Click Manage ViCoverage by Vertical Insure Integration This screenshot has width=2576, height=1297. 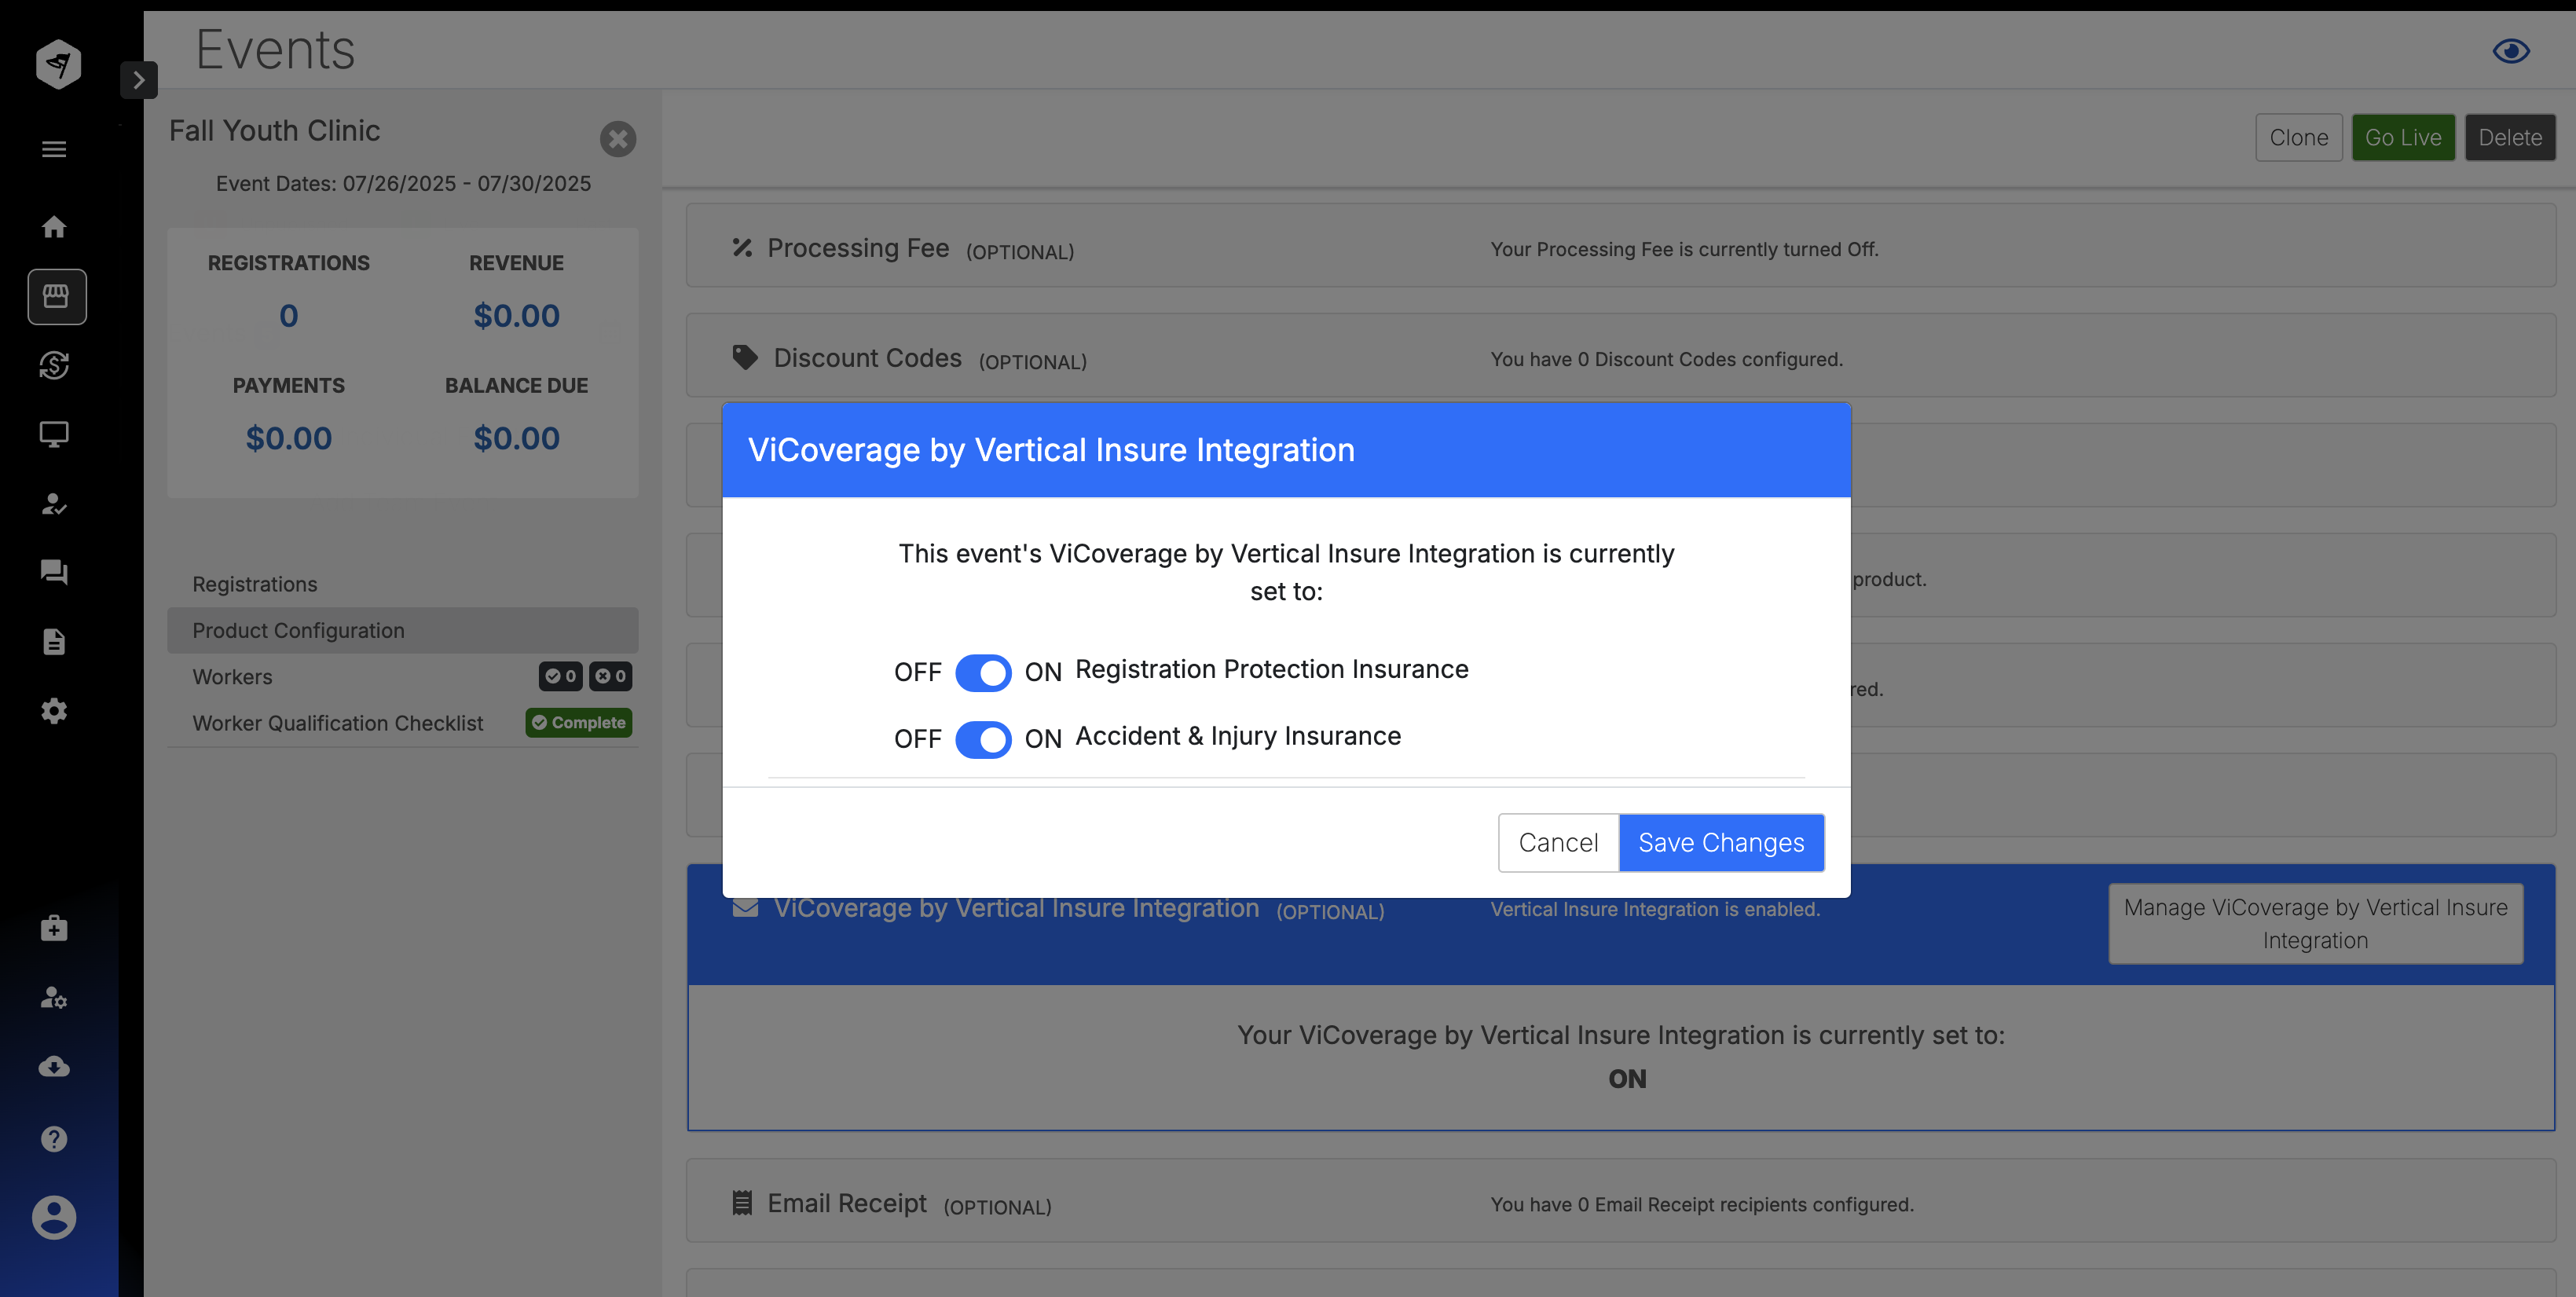pos(2315,924)
